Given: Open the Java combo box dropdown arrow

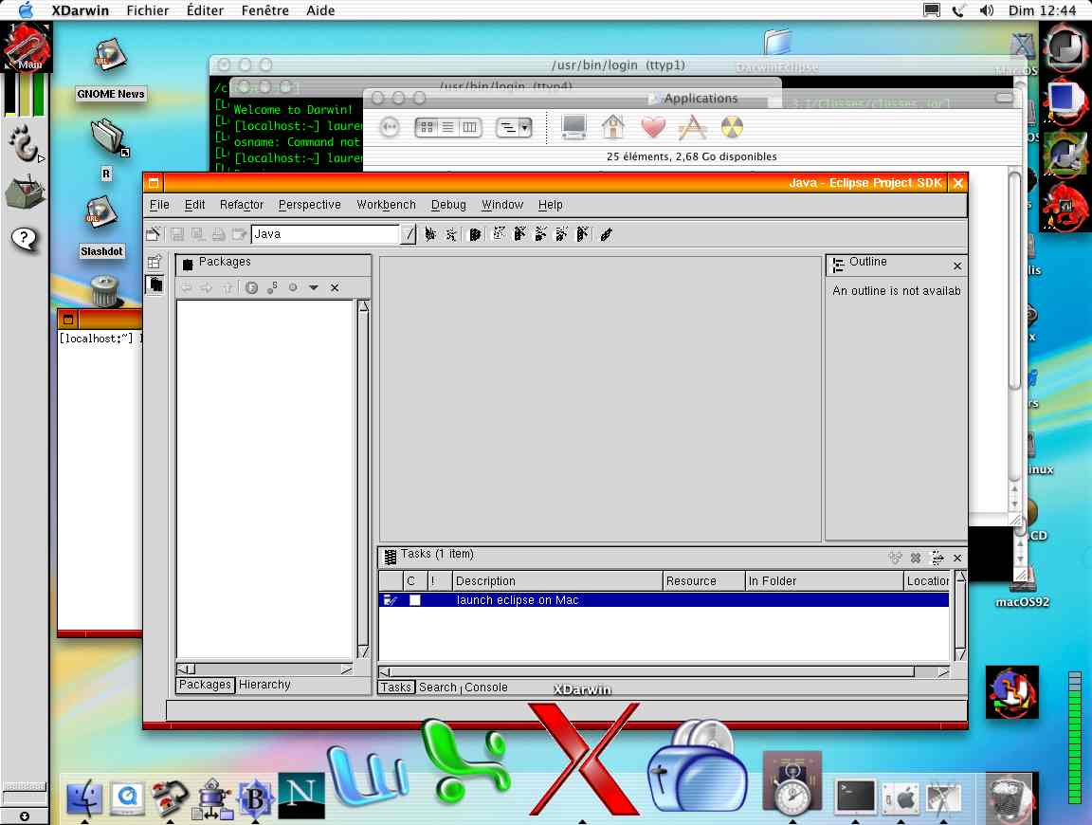Looking at the screenshot, I should [x=409, y=234].
